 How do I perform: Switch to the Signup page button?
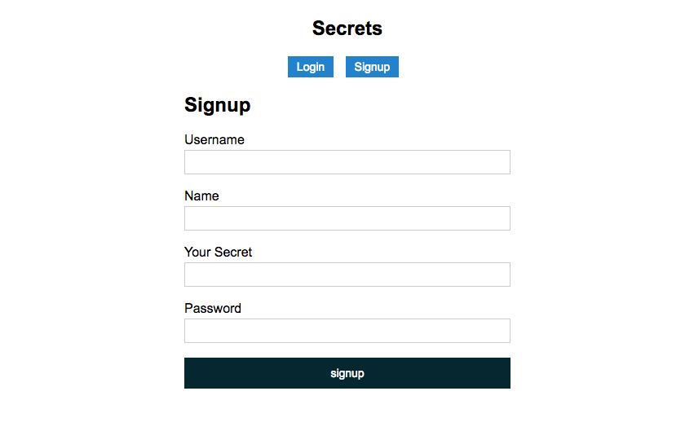(372, 67)
